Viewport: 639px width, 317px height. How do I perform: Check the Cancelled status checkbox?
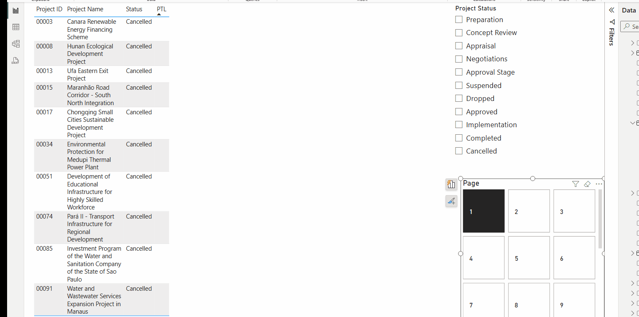point(459,151)
